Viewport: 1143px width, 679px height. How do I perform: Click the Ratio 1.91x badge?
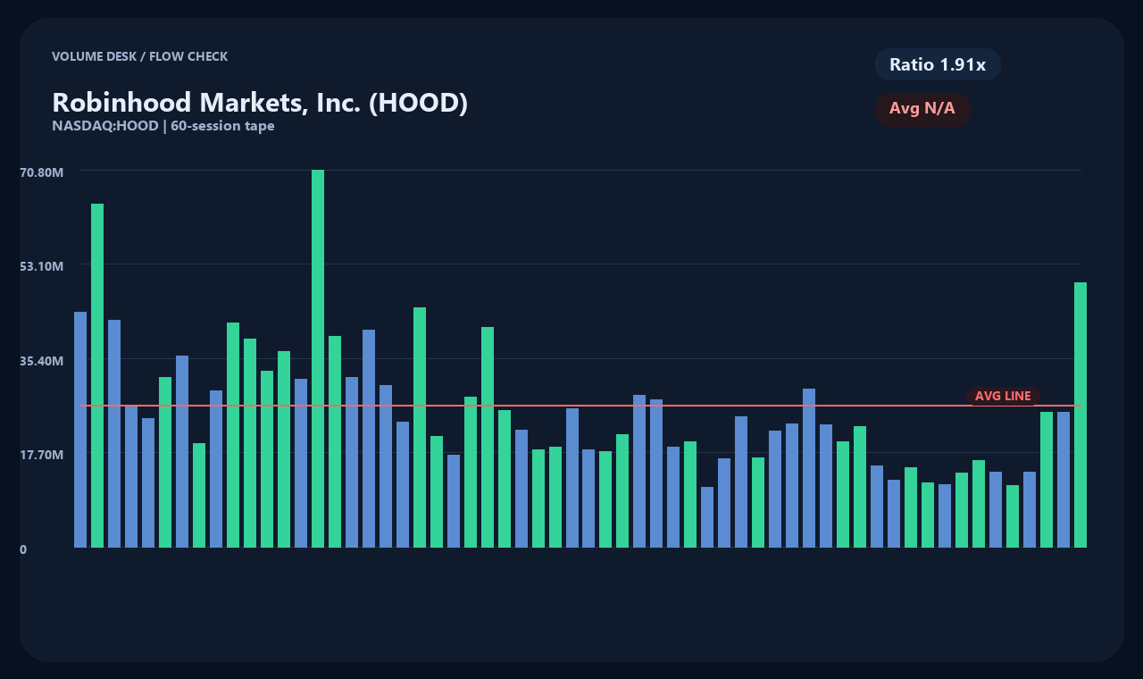938,64
